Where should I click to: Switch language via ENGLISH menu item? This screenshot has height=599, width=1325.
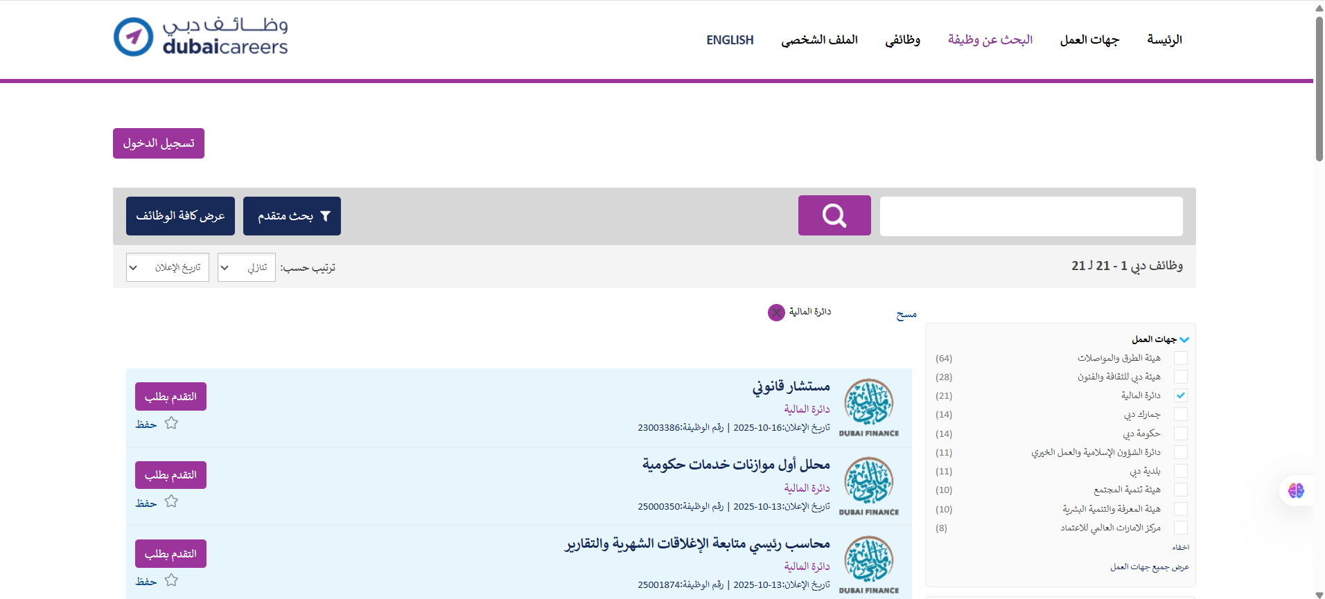click(730, 40)
